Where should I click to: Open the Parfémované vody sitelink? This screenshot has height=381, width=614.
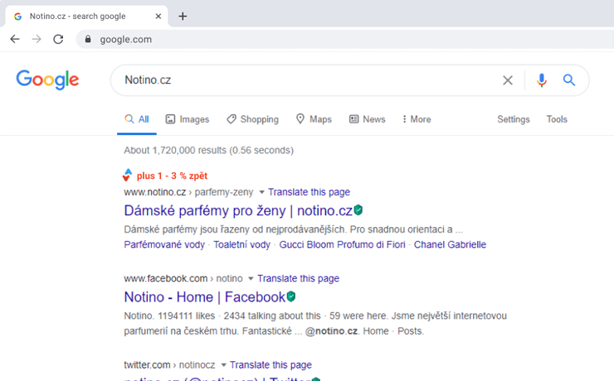point(164,244)
